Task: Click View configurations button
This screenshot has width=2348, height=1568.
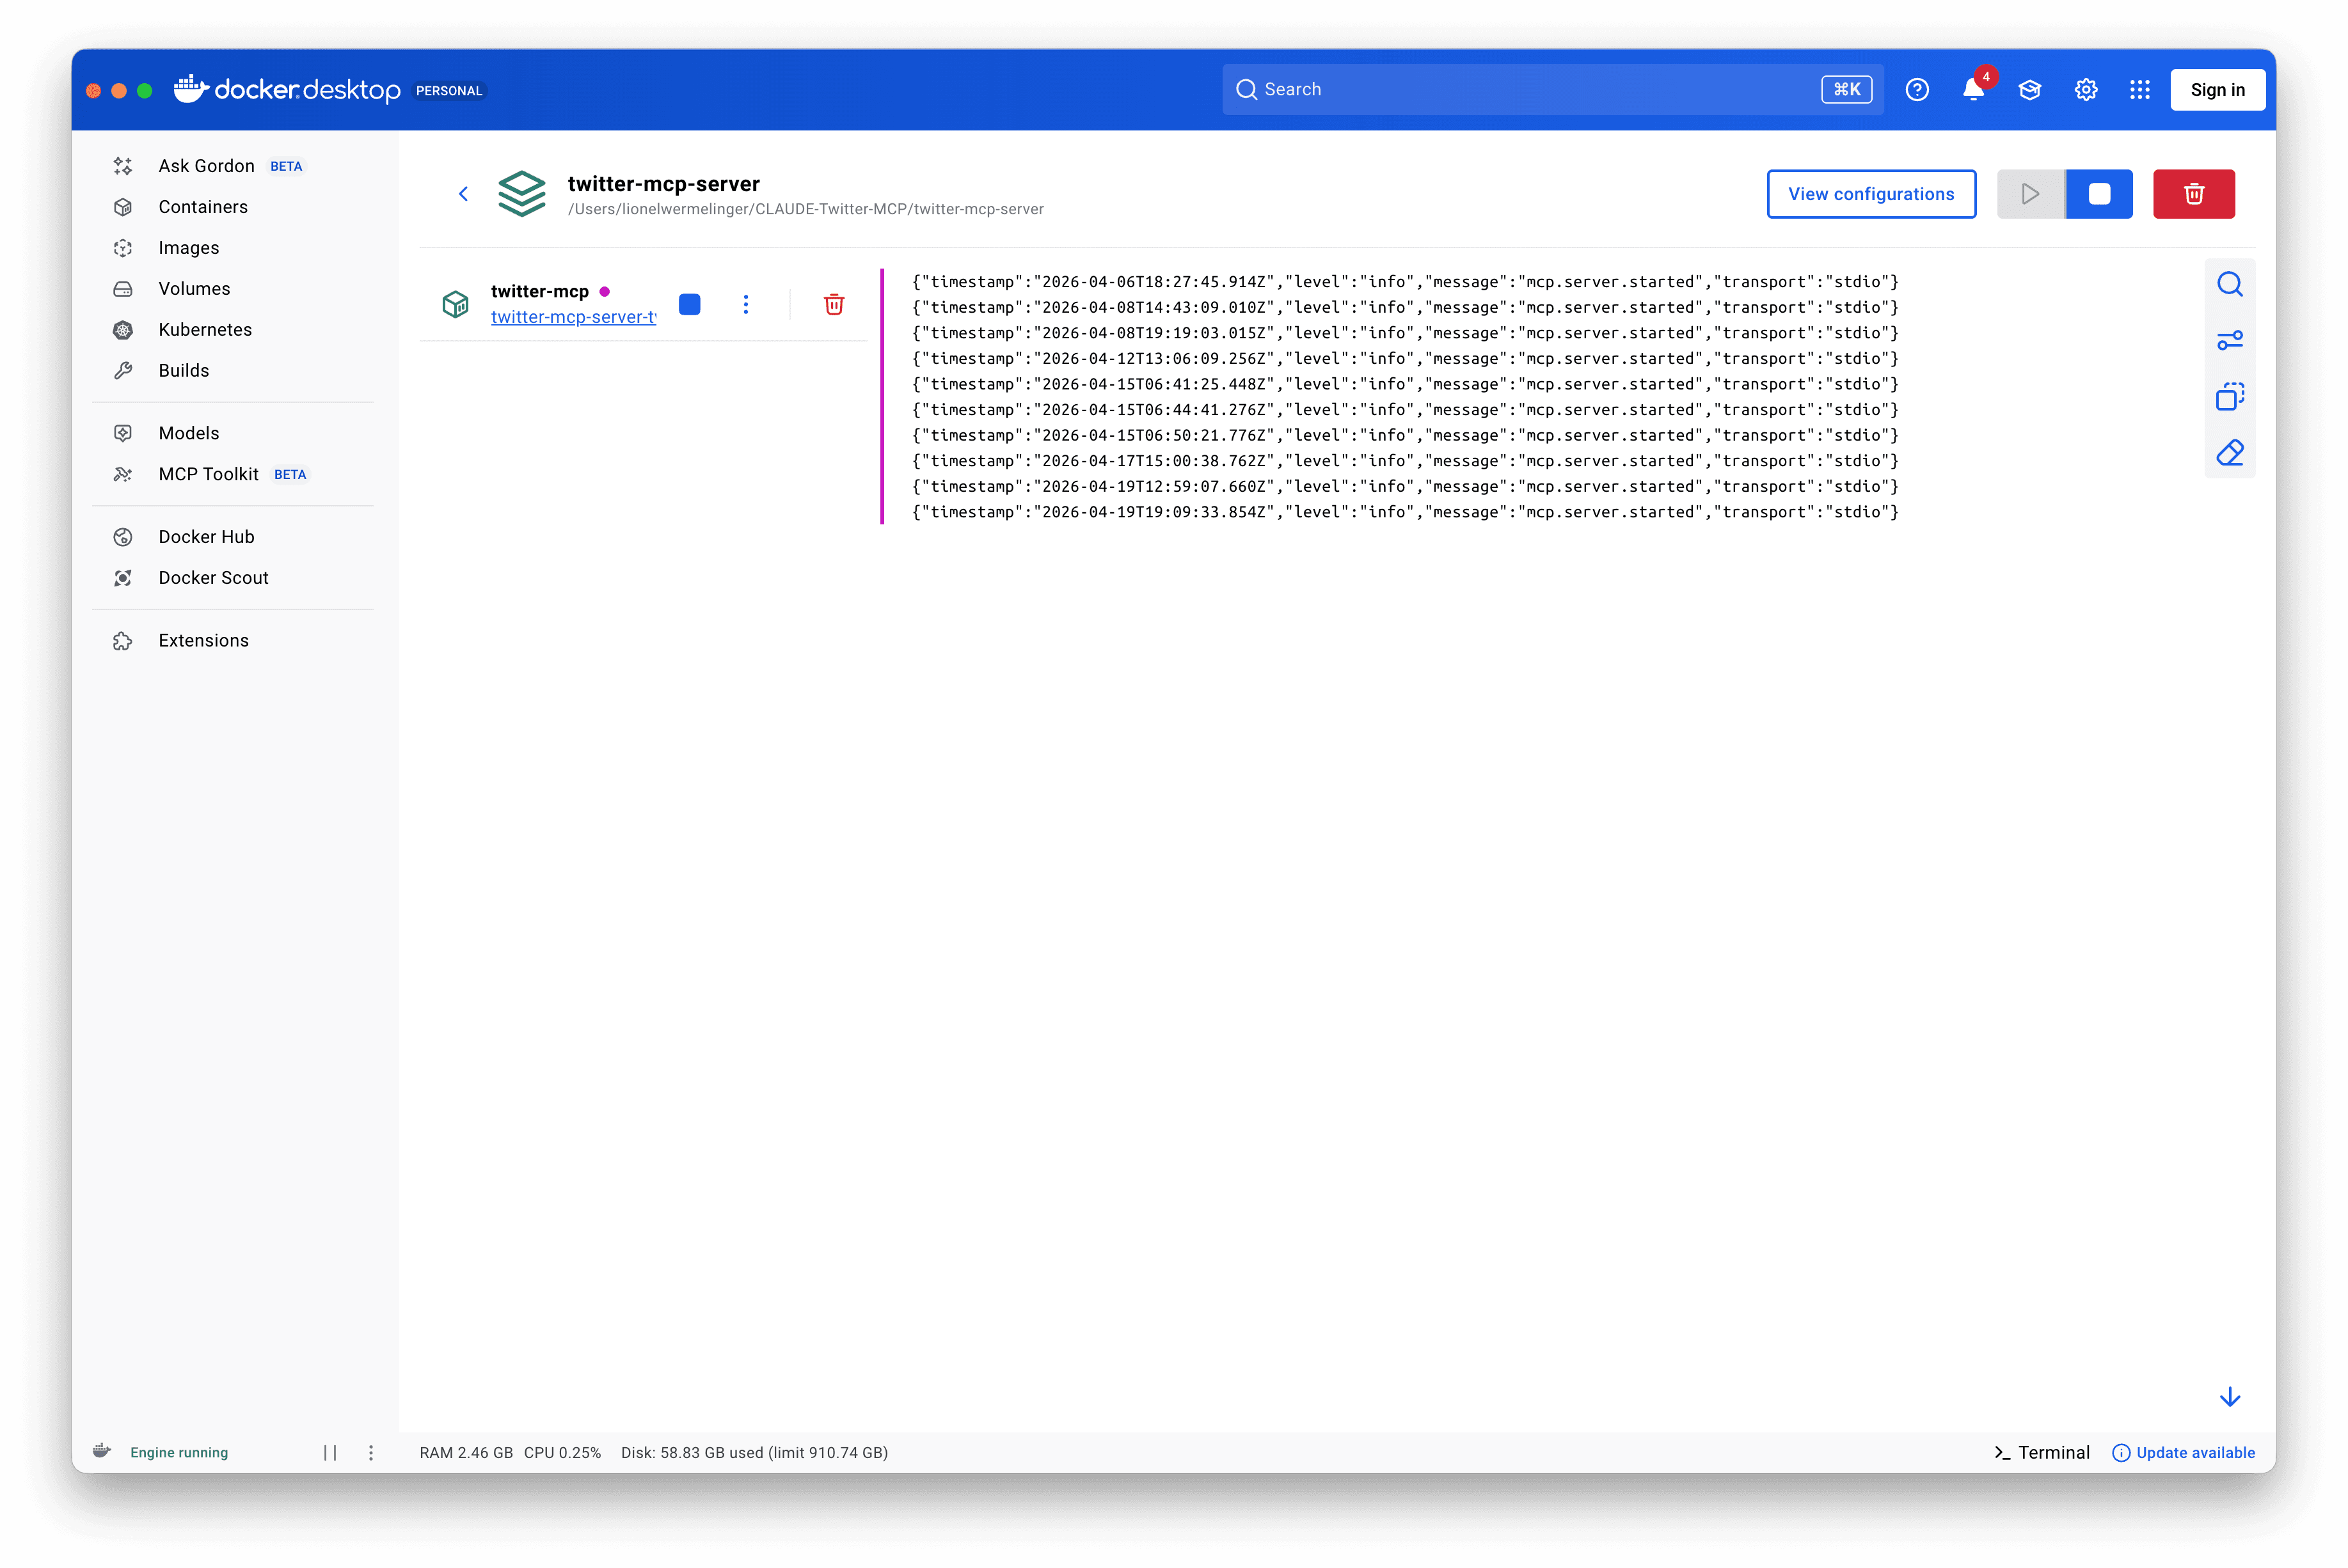Action: pyautogui.click(x=1871, y=194)
